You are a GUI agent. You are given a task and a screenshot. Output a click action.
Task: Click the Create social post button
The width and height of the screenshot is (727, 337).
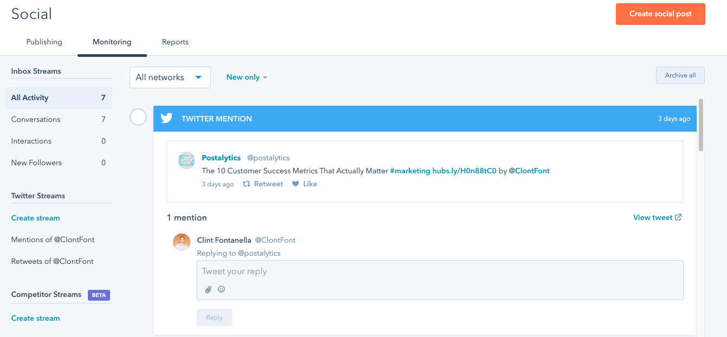(x=660, y=14)
